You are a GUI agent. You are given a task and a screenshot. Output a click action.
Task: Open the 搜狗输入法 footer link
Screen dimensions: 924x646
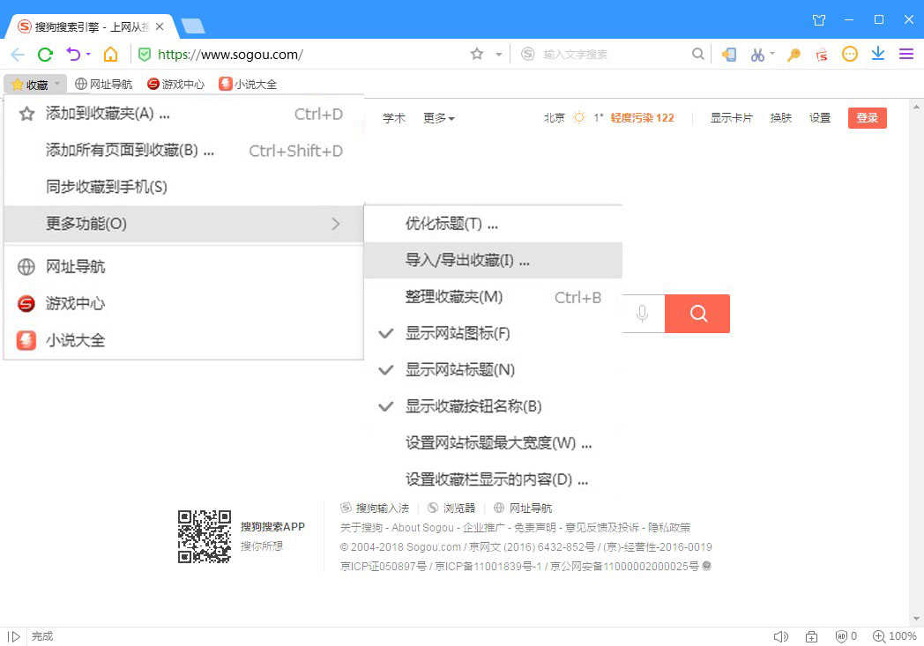pyautogui.click(x=375, y=508)
